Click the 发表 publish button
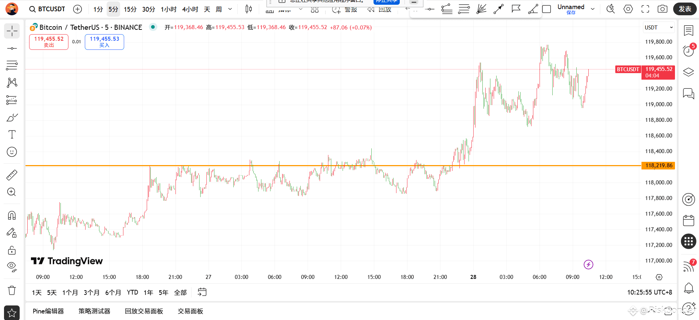The width and height of the screenshot is (699, 320). 685,9
